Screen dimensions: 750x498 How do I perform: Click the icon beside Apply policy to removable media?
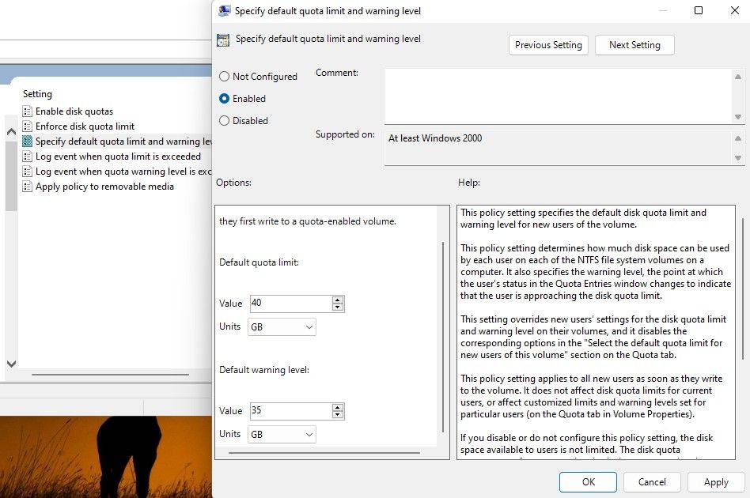coord(28,187)
